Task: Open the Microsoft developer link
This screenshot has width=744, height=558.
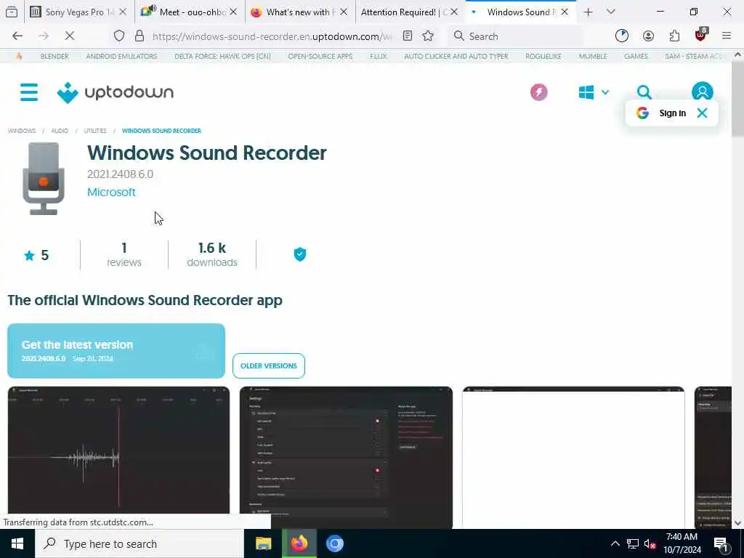Action: [x=111, y=192]
